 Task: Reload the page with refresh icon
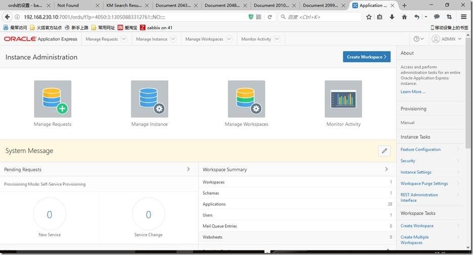point(270,17)
